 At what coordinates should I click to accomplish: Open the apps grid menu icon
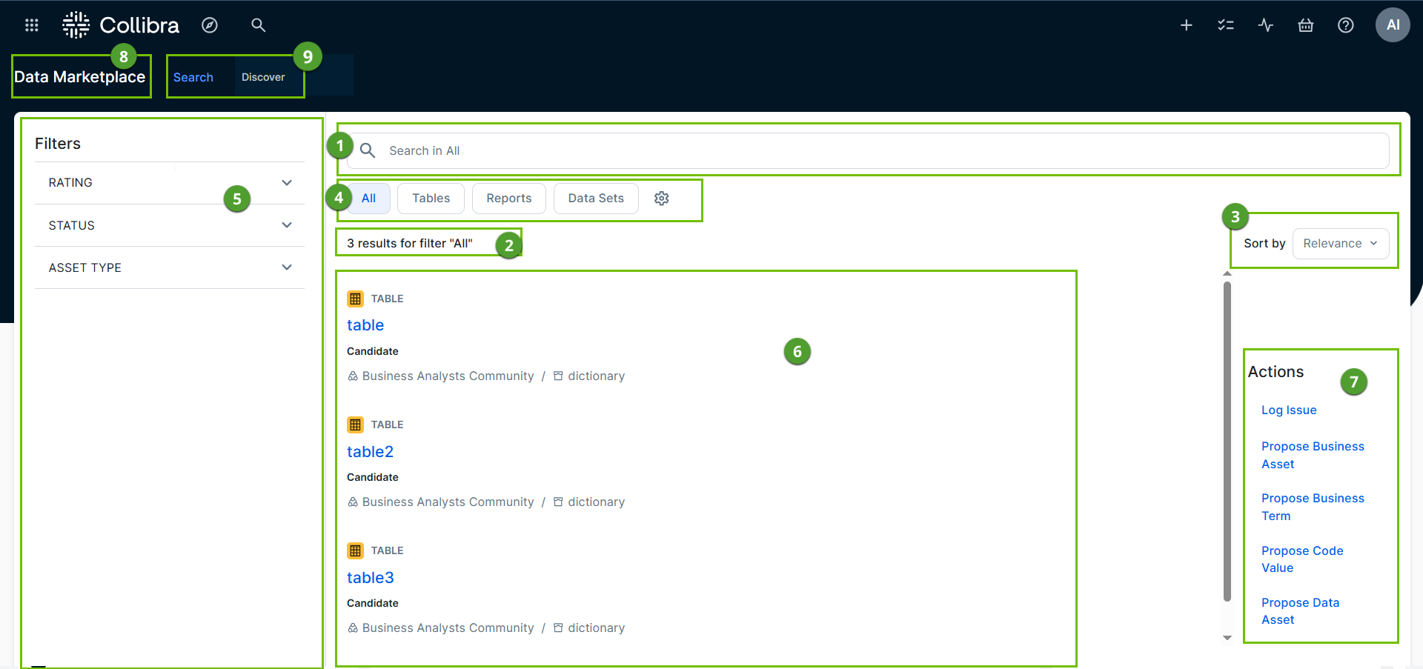point(31,25)
